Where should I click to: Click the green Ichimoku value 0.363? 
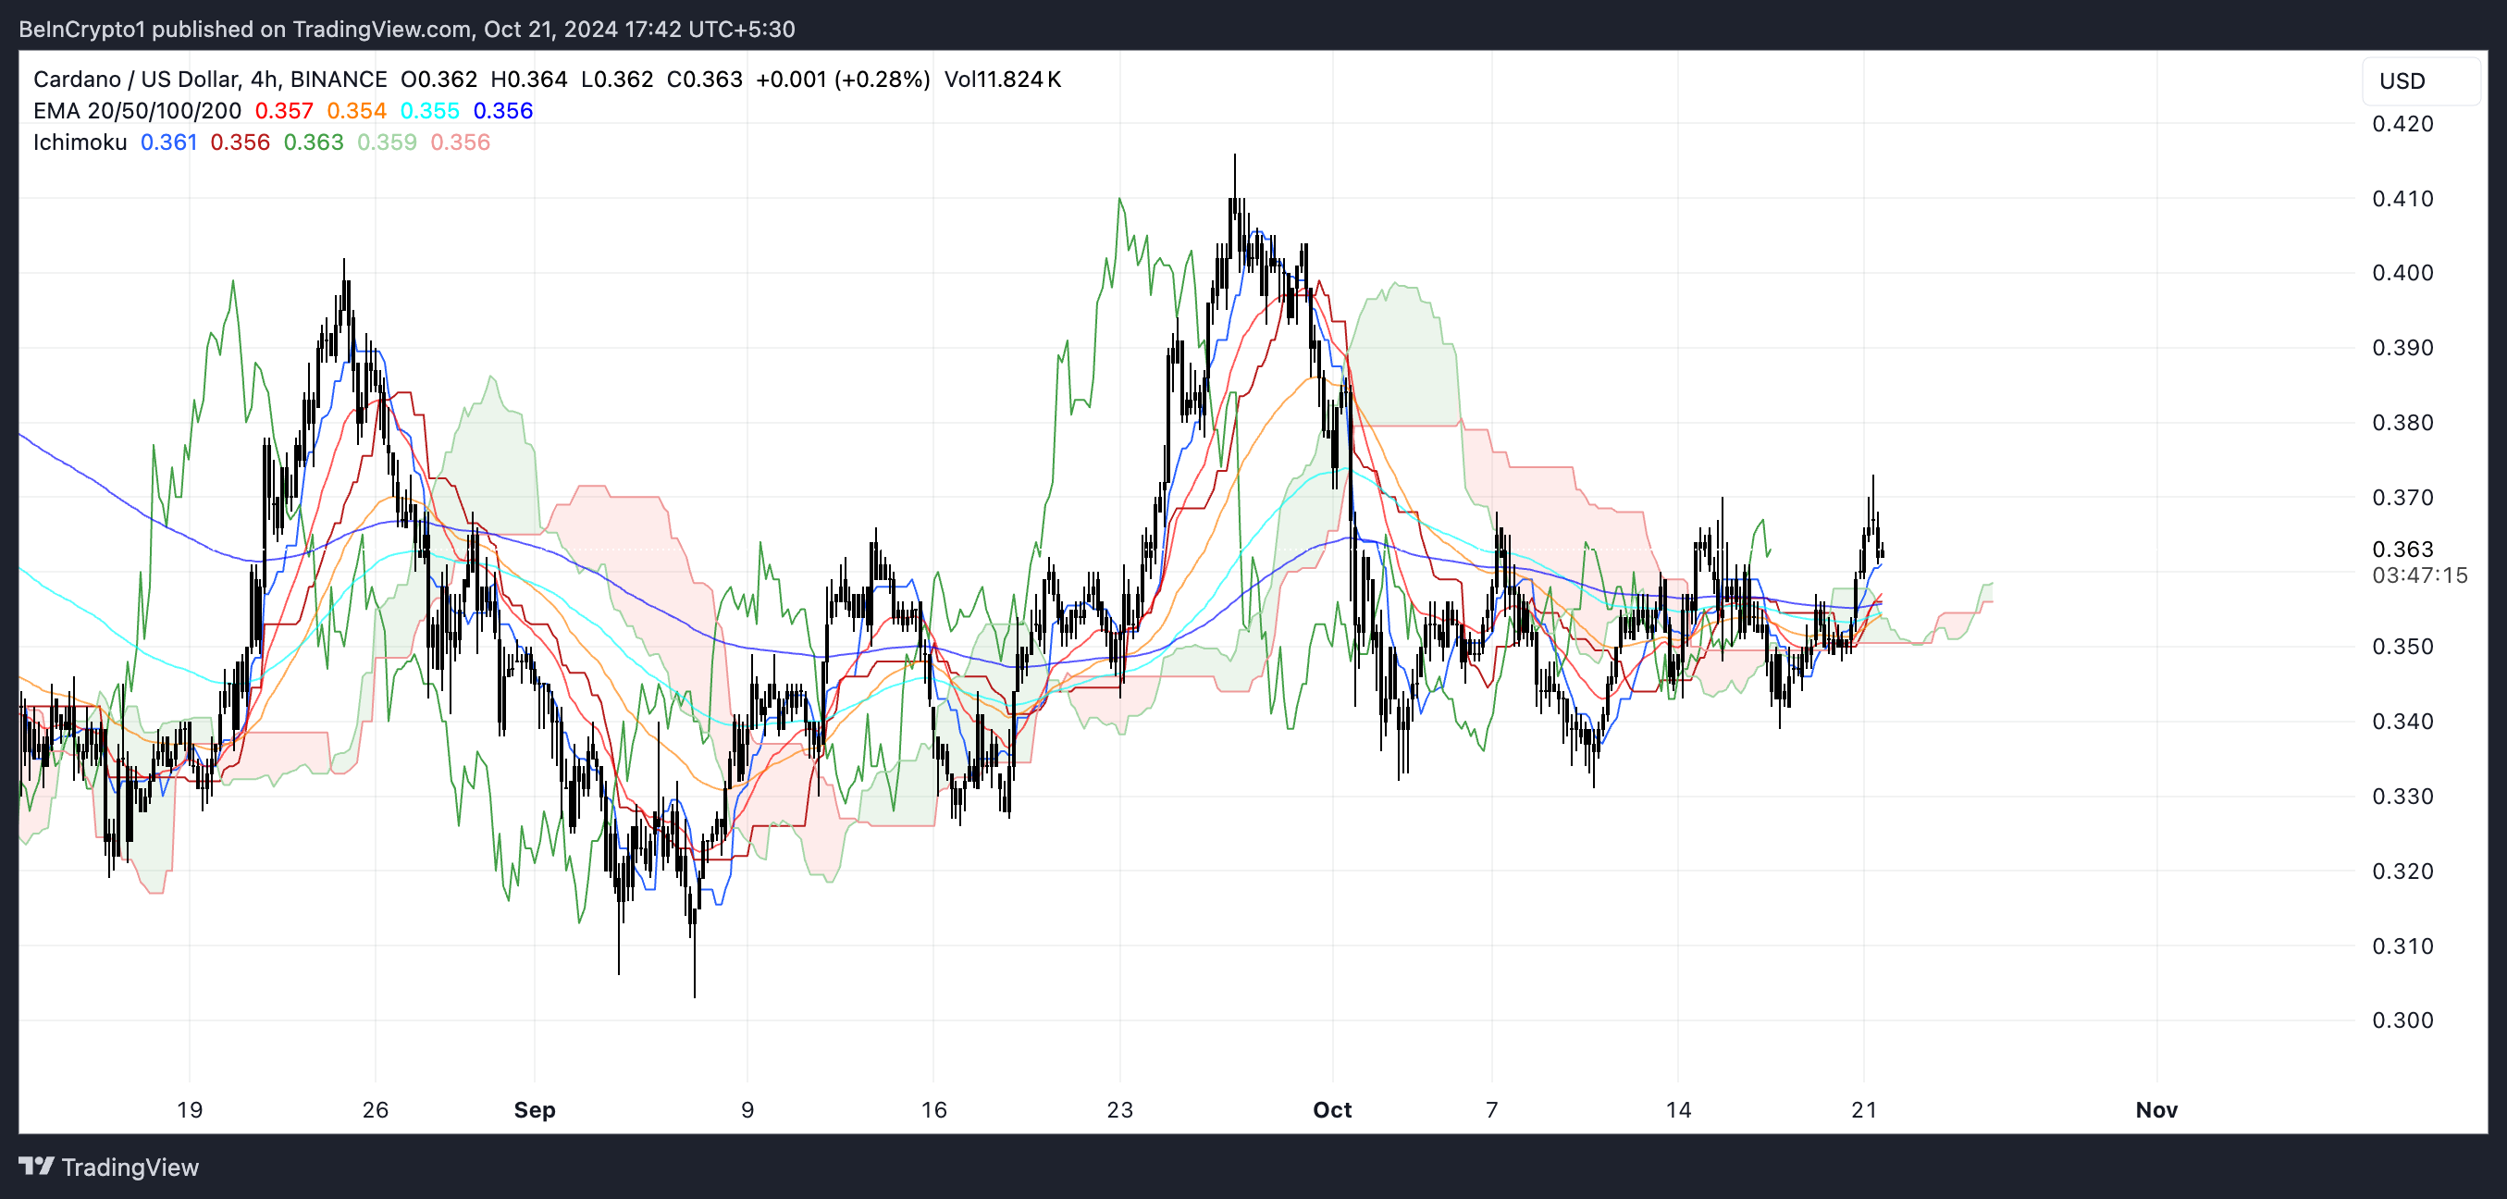(313, 142)
